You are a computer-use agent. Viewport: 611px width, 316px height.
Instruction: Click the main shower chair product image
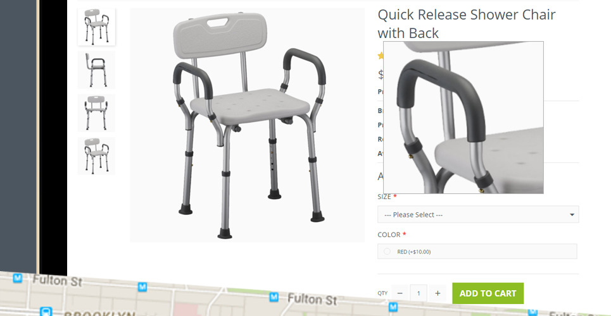tap(248, 125)
